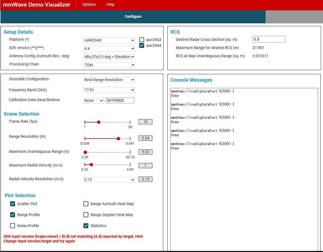
Task: Click the calibration address field 0x1F0000
Action: 120,100
